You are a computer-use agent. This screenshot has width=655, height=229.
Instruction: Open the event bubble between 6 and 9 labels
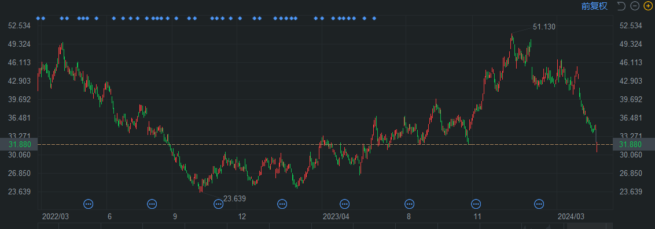coord(152,204)
